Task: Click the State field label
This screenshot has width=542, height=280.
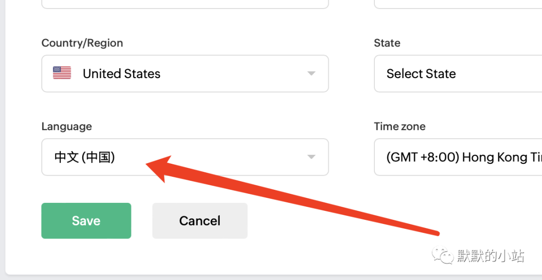Action: pos(387,43)
